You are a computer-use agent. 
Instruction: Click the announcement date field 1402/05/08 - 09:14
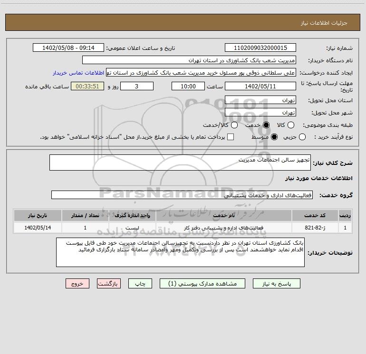point(68,48)
